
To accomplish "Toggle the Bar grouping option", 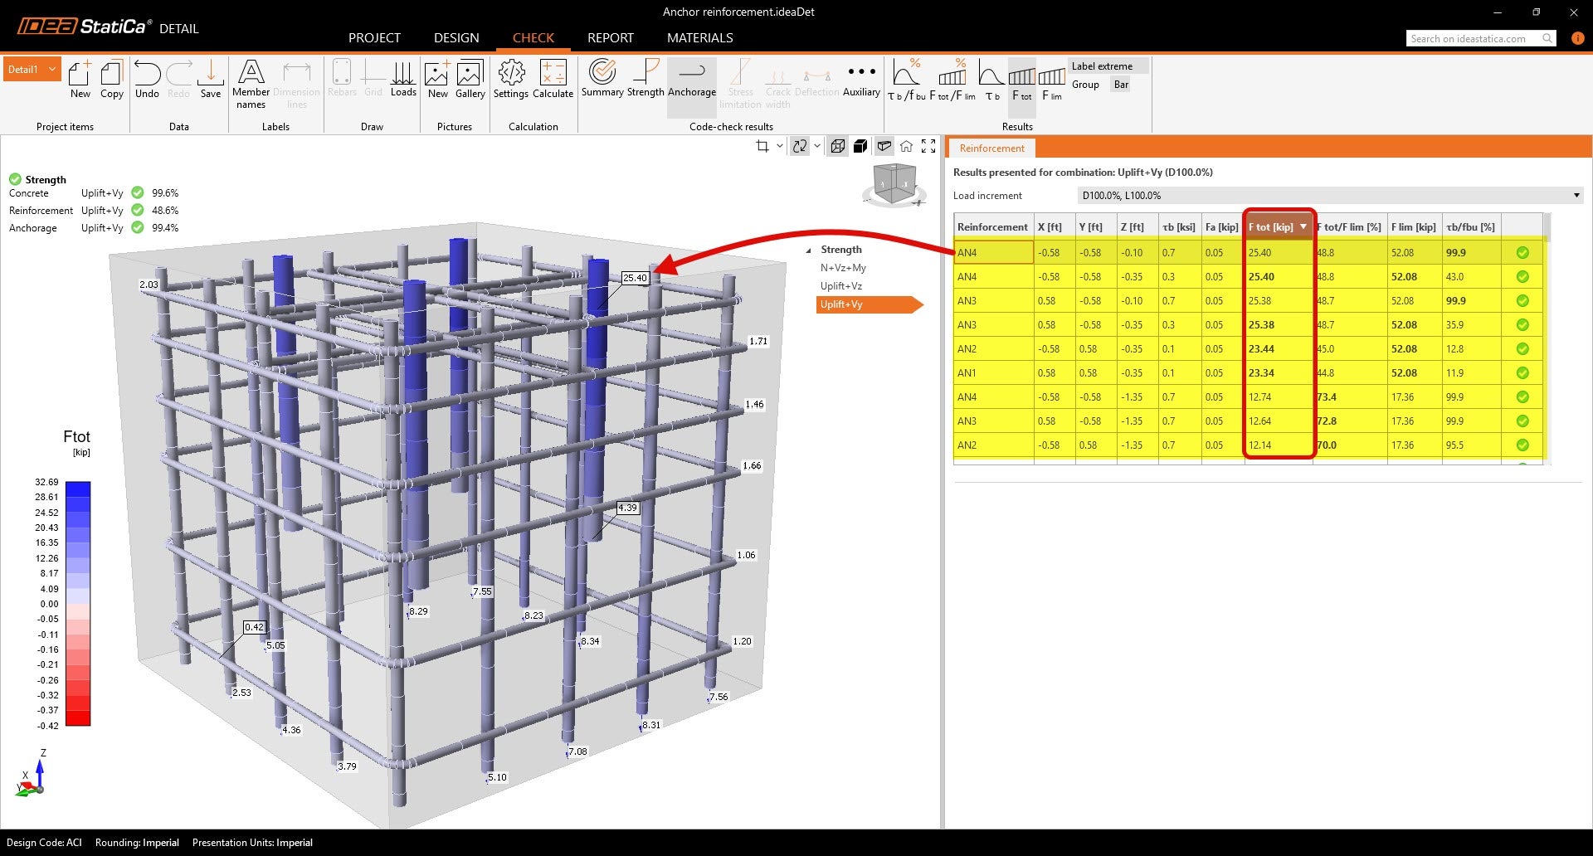I will coord(1121,85).
